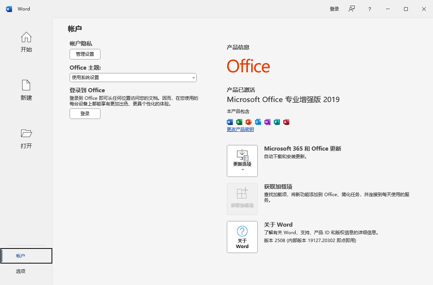Click the 帐户隐私 heading
This screenshot has height=285, width=433.
click(81, 43)
